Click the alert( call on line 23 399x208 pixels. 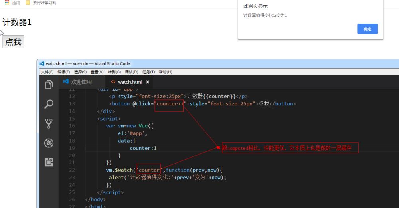[118, 177]
